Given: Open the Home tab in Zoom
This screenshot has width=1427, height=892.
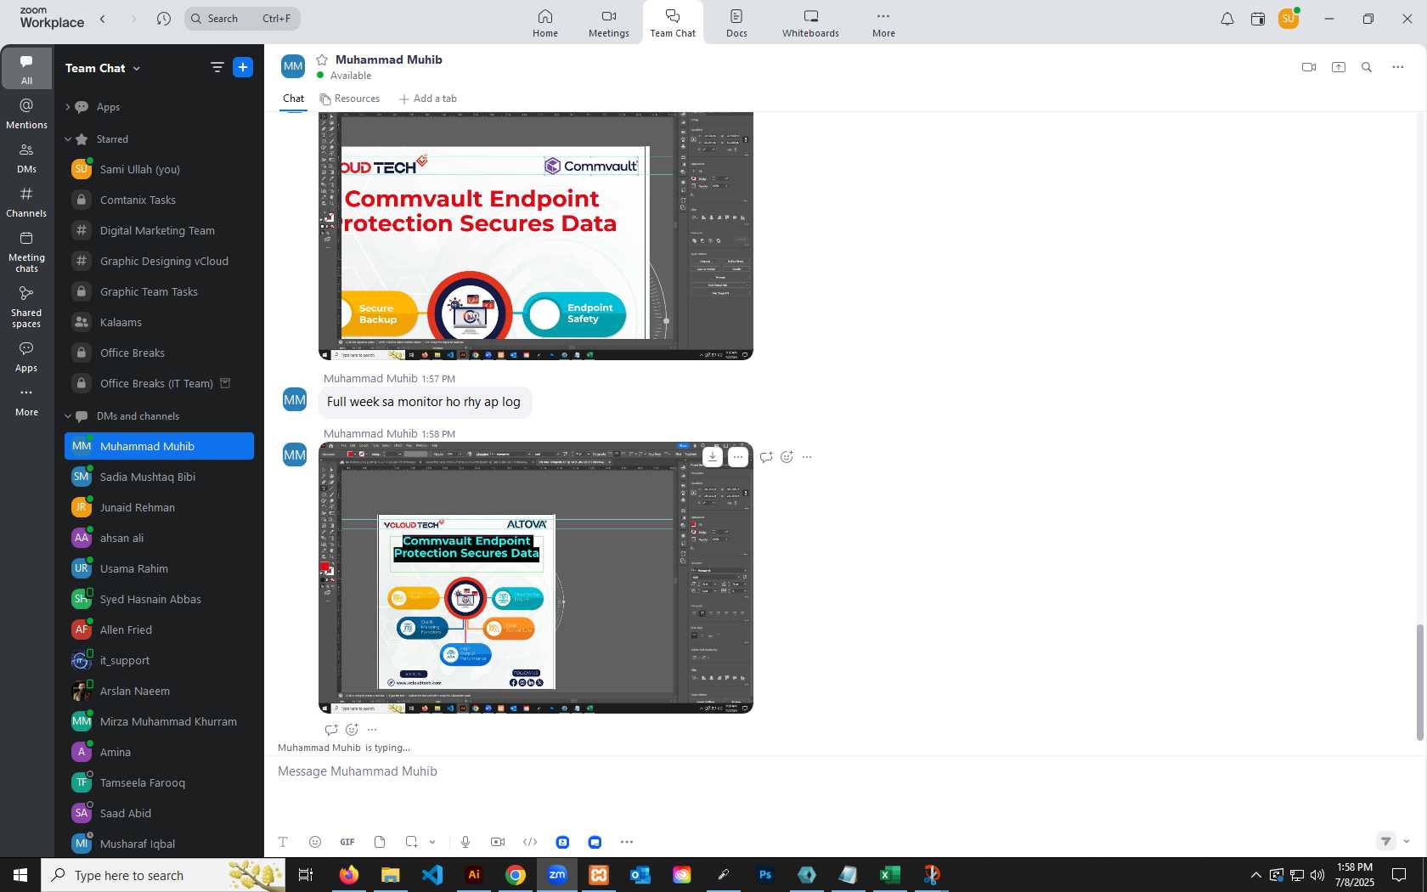Looking at the screenshot, I should 545,23.
